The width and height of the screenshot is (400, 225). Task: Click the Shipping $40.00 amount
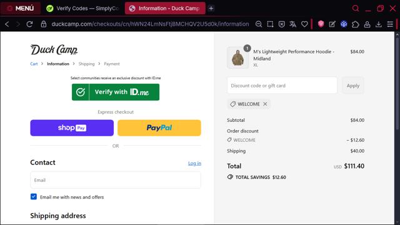point(357,151)
